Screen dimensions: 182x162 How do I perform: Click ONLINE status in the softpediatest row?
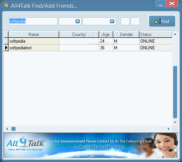(156, 48)
